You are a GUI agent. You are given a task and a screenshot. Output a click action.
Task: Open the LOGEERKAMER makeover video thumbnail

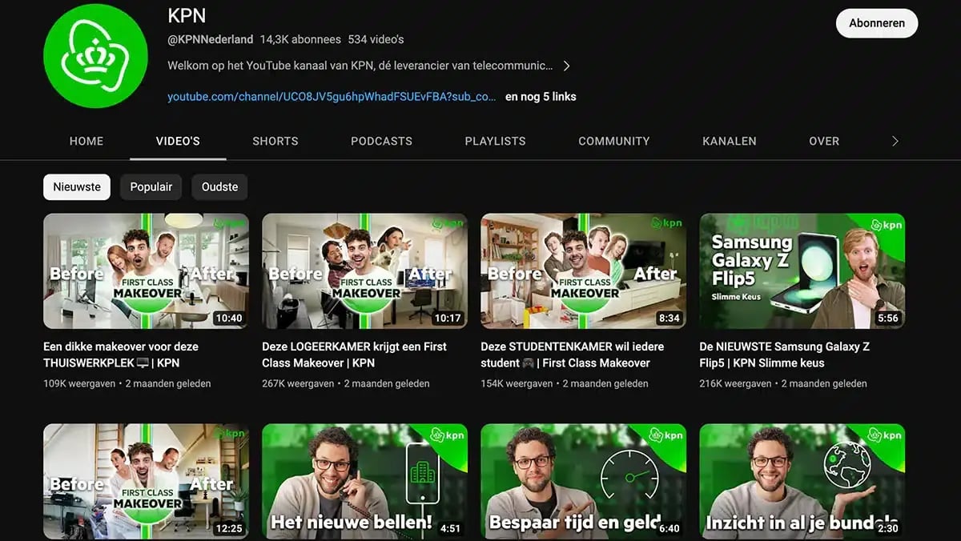tap(364, 270)
